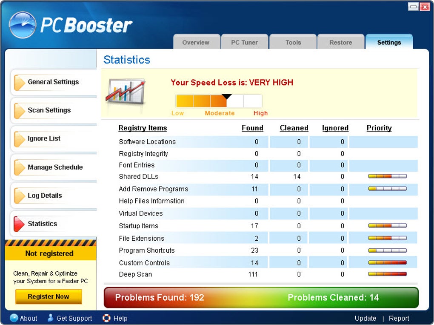Click the Priority column header
Viewport: 434px width, 325px height.
[x=379, y=128]
